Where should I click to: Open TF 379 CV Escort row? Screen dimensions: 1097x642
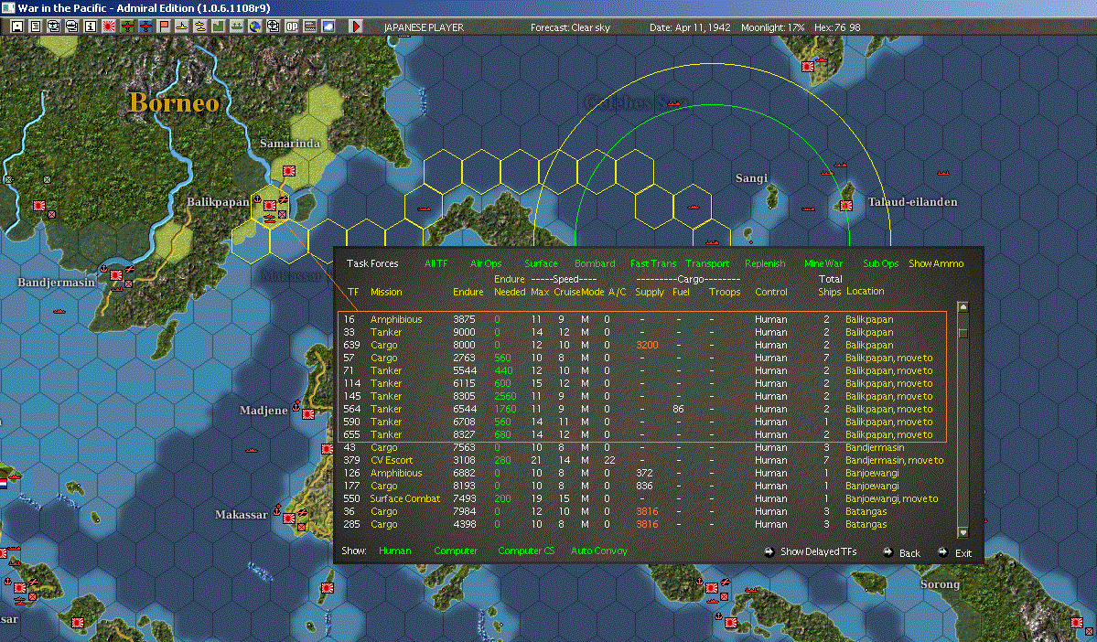click(x=642, y=460)
